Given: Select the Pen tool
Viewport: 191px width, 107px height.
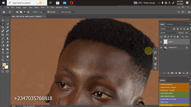Looking at the screenshot, I should 7,53.
